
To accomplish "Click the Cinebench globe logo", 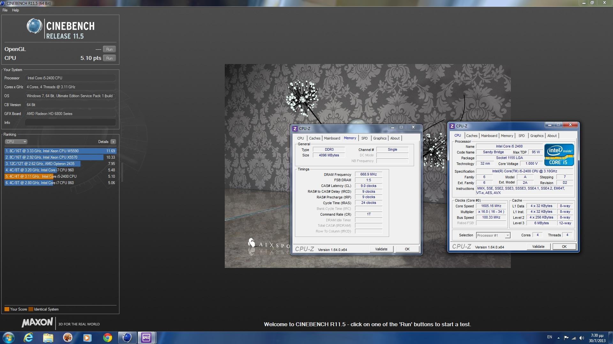I will click(34, 26).
